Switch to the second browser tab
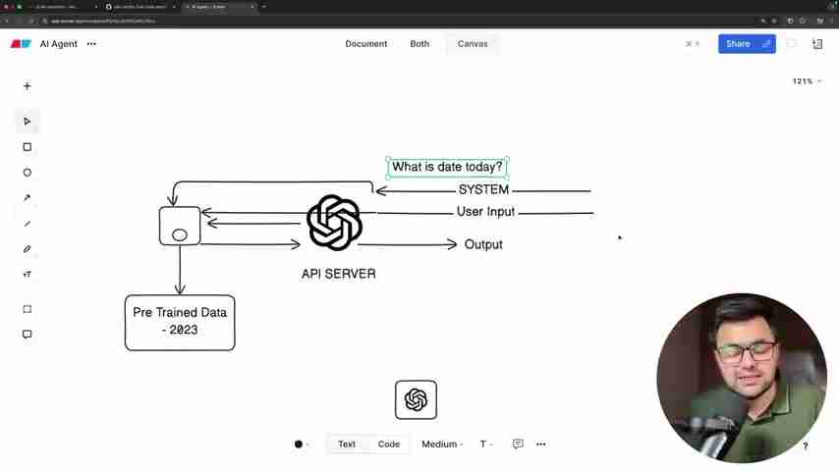Image resolution: width=839 pixels, height=471 pixels. point(140,7)
